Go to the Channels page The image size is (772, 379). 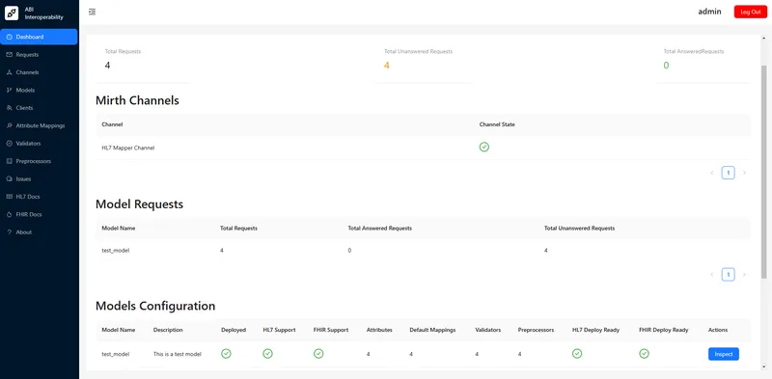point(39,72)
